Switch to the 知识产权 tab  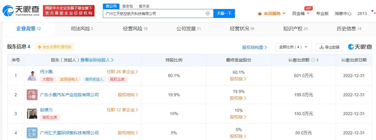pos(295,29)
